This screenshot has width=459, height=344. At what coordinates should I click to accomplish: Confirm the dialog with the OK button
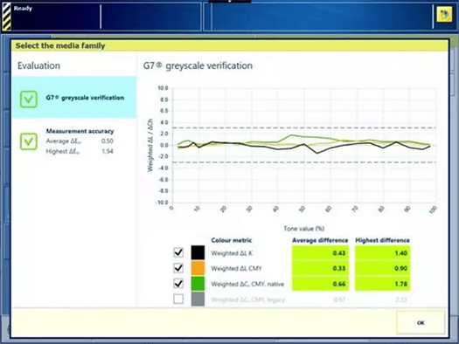[421, 323]
